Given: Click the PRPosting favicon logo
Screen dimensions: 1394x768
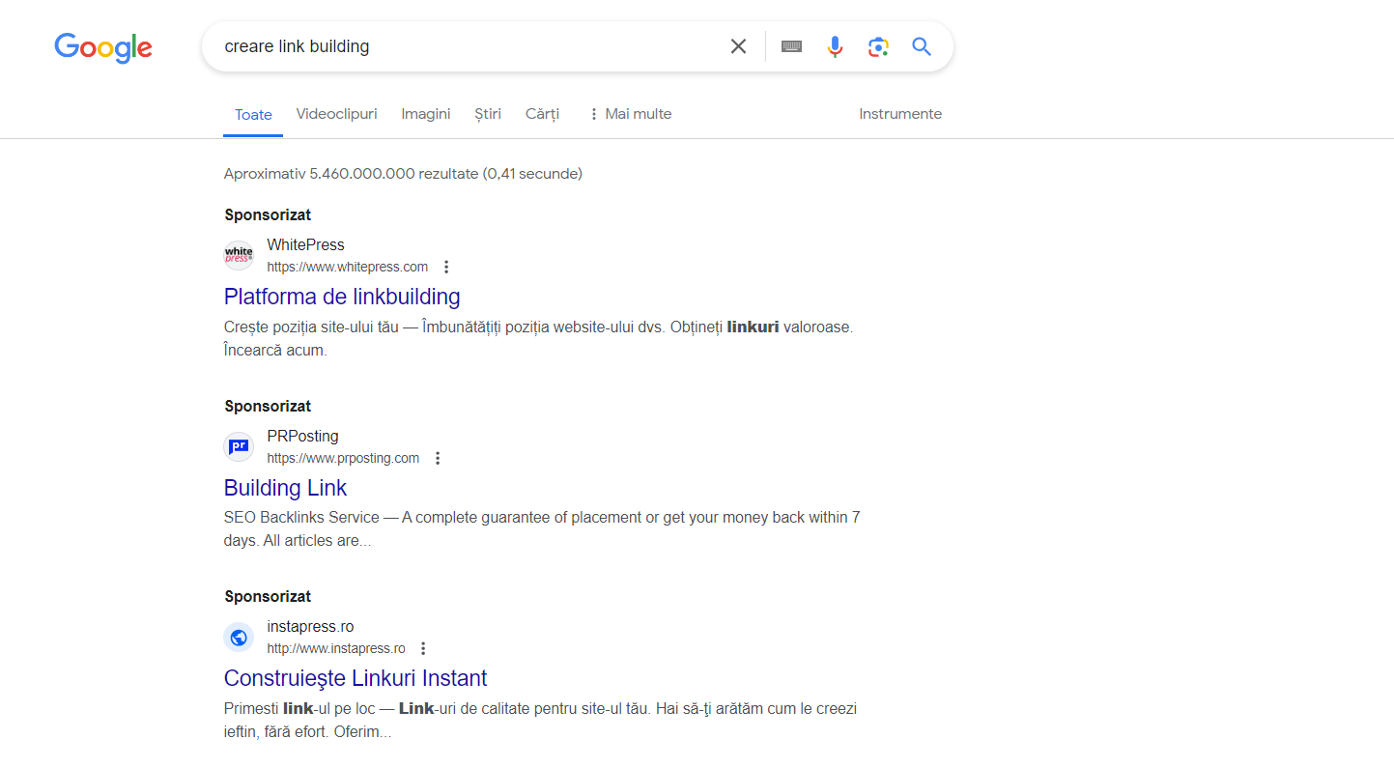Looking at the screenshot, I should point(239,447).
